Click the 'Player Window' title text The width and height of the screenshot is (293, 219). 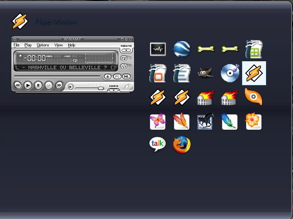pyautogui.click(x=56, y=21)
